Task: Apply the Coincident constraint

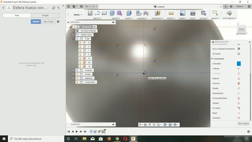Action: click(x=239, y=64)
